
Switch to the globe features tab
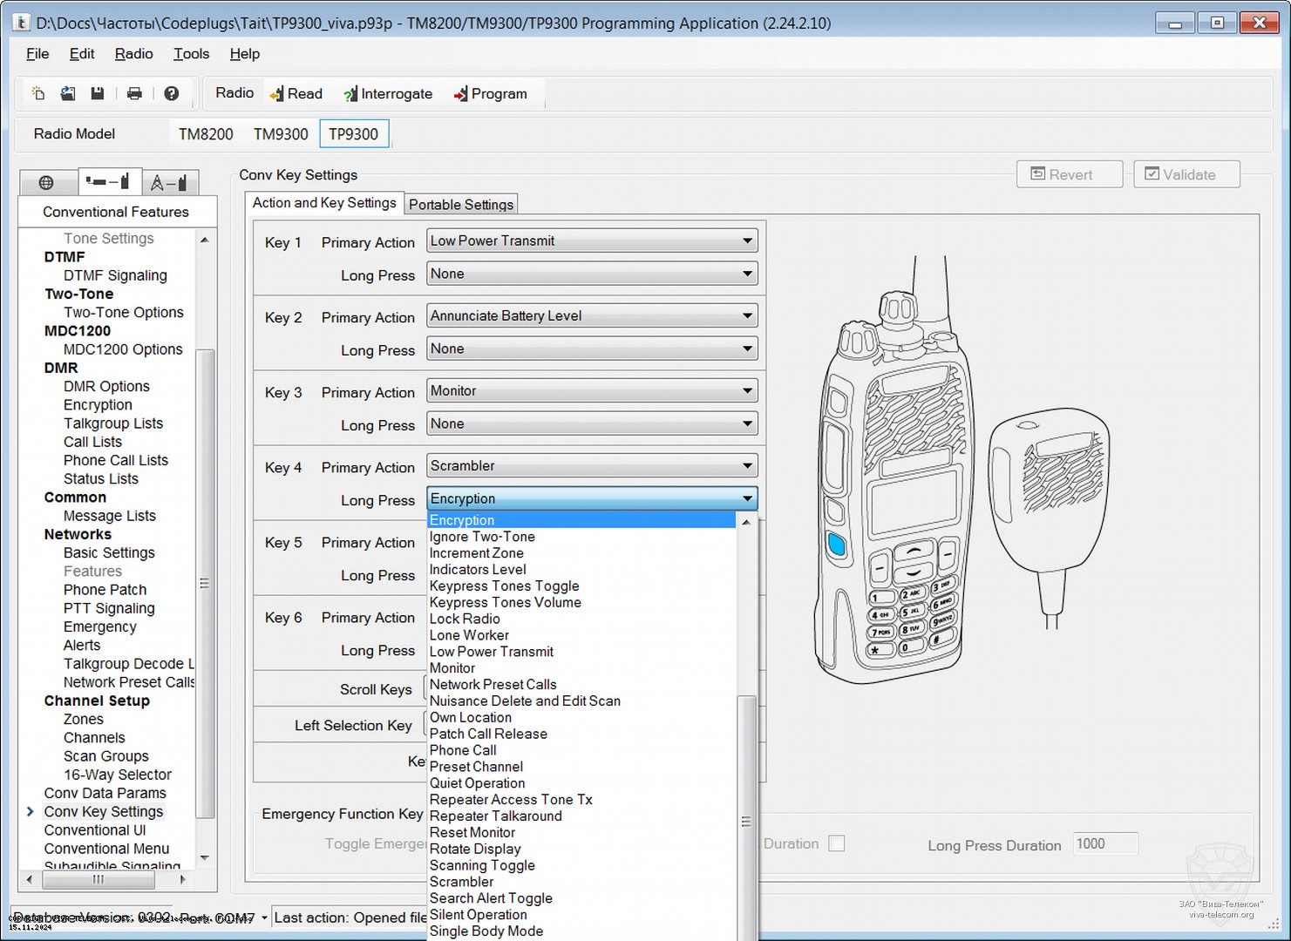[46, 182]
